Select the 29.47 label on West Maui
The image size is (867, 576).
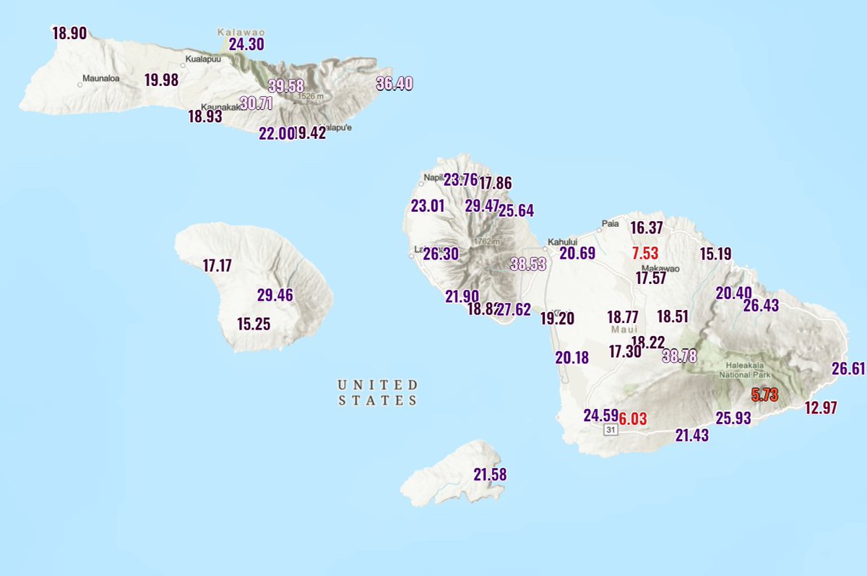point(482,206)
